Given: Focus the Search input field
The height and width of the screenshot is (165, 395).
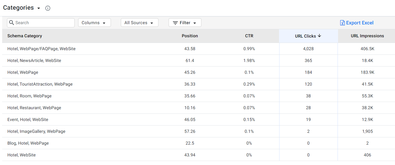Looking at the screenshot, I should 41,23.
